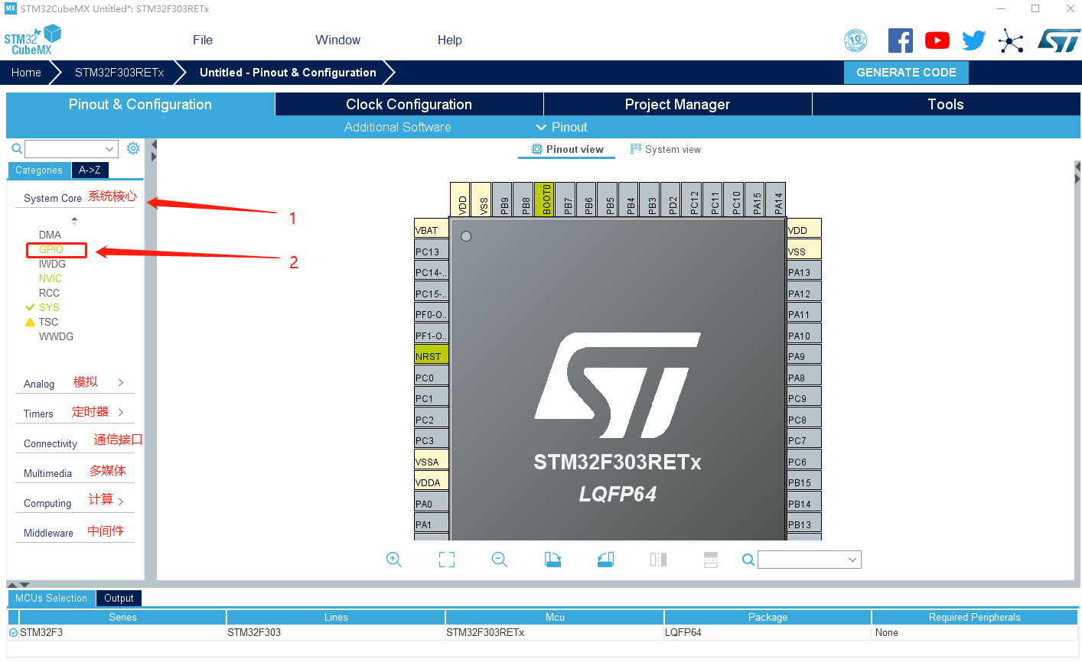The height and width of the screenshot is (662, 1082).
Task: Switch to the Clock Configuration tab
Action: tap(409, 104)
